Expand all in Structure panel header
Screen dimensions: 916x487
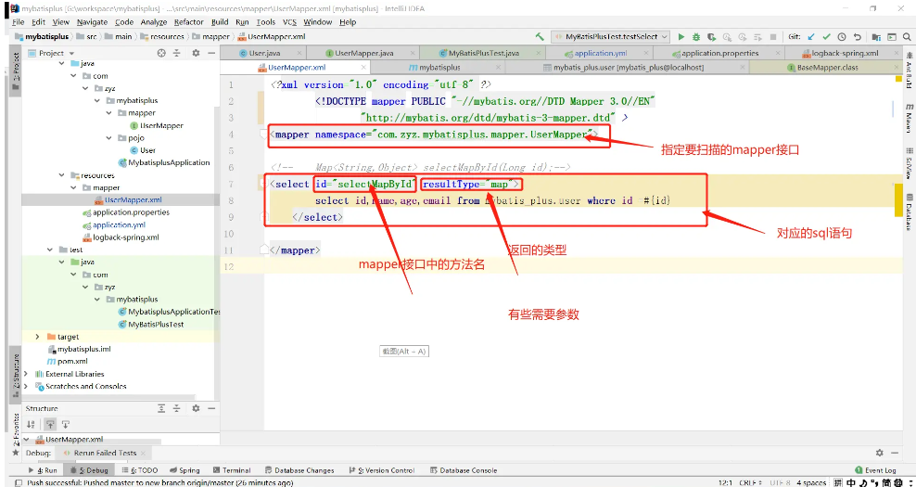(x=162, y=408)
